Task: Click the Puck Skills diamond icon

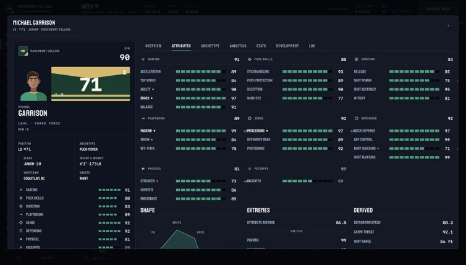Action: [x=250, y=59]
